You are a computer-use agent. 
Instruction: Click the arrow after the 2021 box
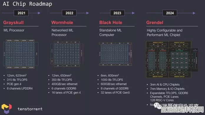[39, 13]
